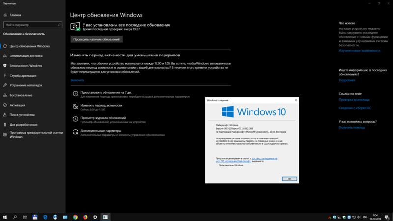Click the Изучите новые возможности link
Viewport: 393px width, 221px height.
(360, 51)
